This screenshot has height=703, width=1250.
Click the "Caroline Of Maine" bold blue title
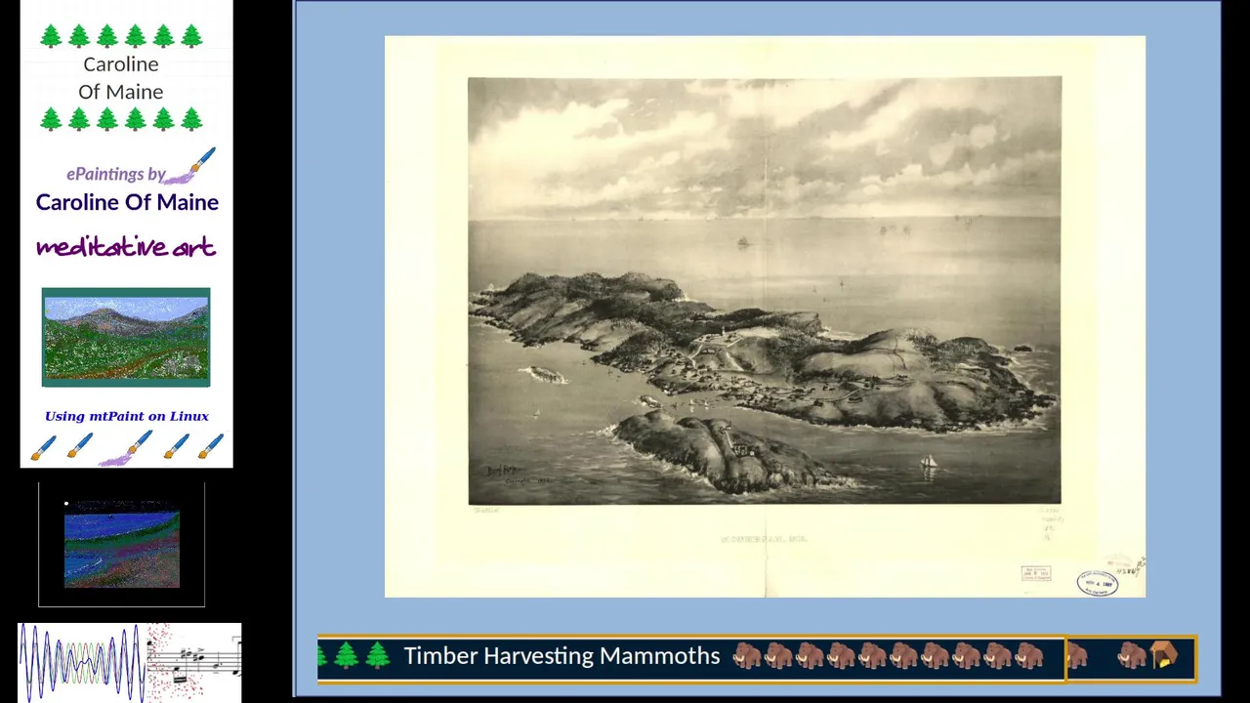(127, 202)
